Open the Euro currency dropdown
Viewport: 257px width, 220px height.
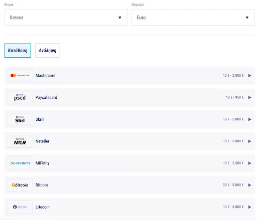tap(193, 18)
